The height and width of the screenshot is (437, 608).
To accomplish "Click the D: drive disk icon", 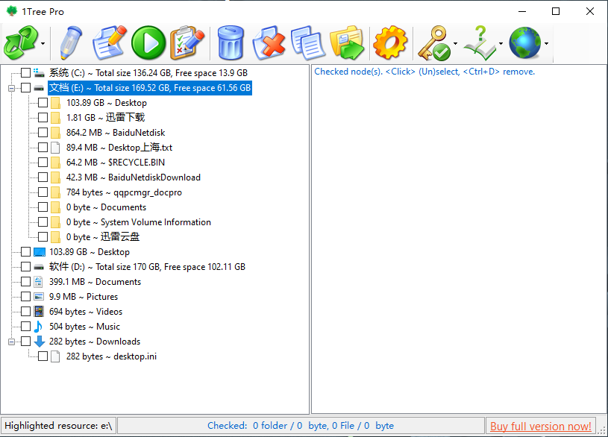I will pos(39,267).
